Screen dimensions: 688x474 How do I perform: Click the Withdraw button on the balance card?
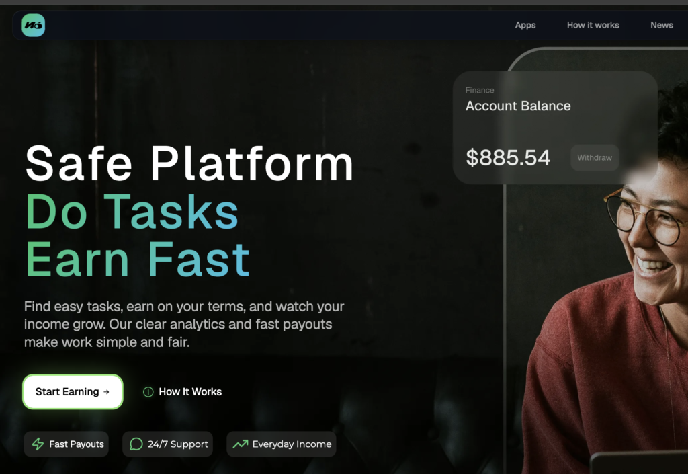point(595,157)
